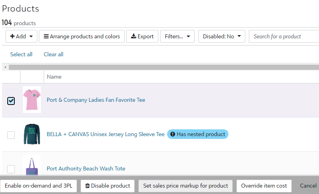
Task: Sort by the Name column header
Action: (x=54, y=77)
